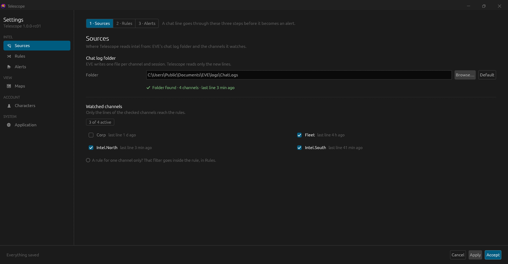
Task: Reset folder with the Default button
Action: click(487, 75)
